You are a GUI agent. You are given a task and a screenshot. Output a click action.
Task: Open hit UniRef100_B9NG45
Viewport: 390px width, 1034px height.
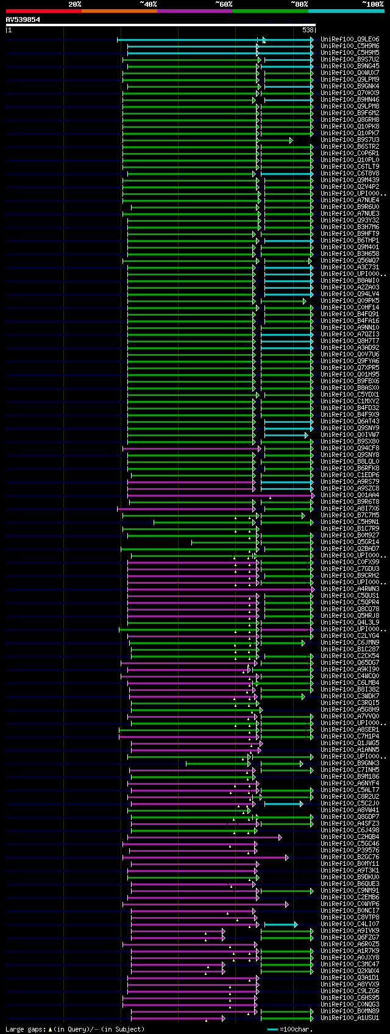click(350, 66)
